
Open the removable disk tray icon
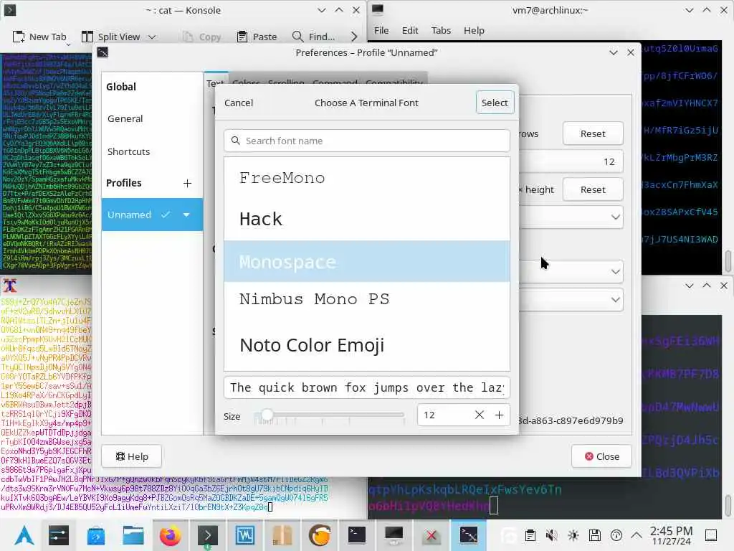click(595, 535)
